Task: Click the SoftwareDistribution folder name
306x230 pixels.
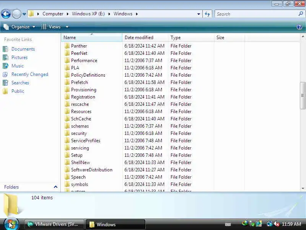Action: [92, 169]
